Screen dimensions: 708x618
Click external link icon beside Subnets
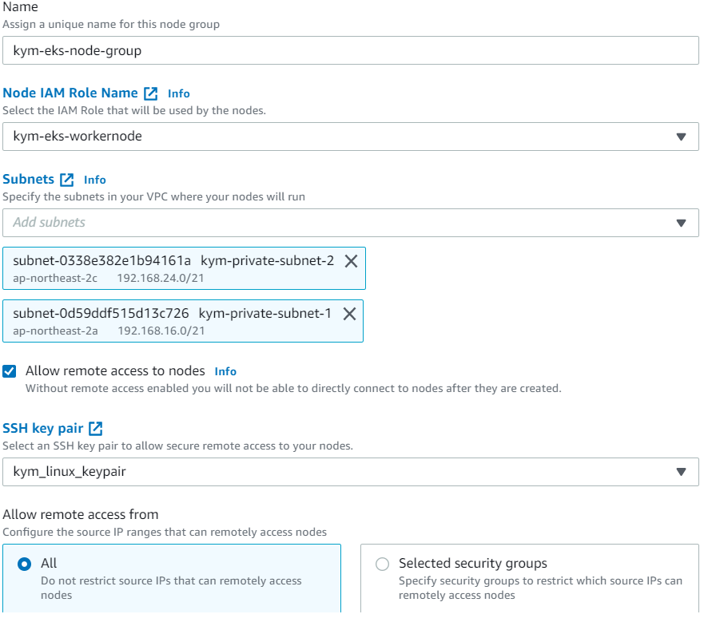[x=67, y=180]
